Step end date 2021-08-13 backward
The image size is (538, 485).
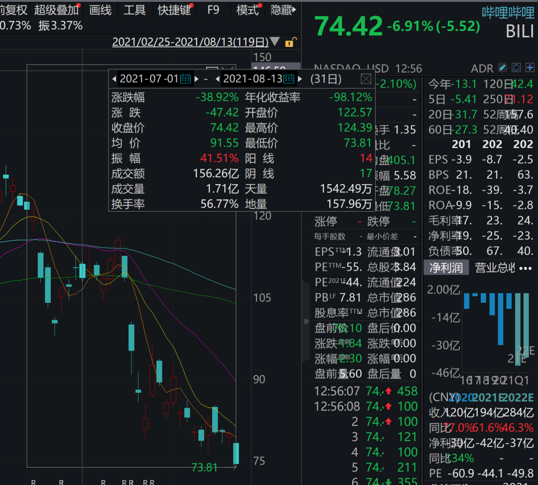(x=218, y=79)
